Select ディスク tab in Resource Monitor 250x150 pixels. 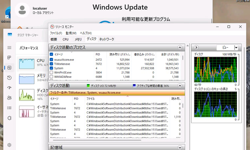tap(91, 39)
